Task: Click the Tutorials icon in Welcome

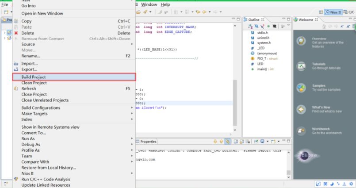Action: pyautogui.click(x=301, y=66)
